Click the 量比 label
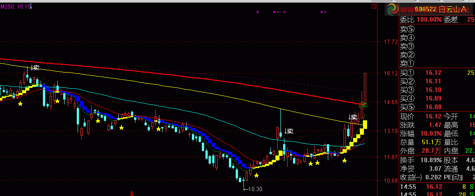The width and height of the screenshot is (475, 196). click(452, 142)
